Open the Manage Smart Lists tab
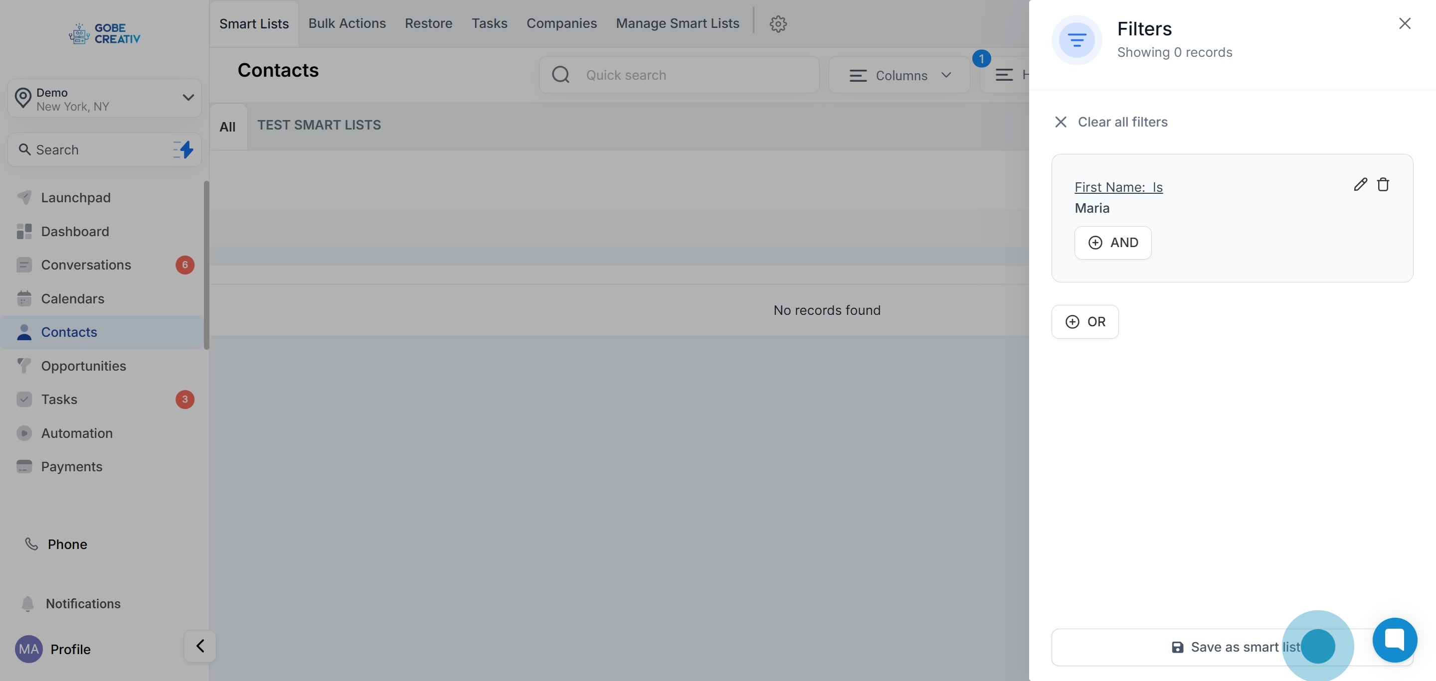Viewport: 1436px width, 681px height. [677, 23]
